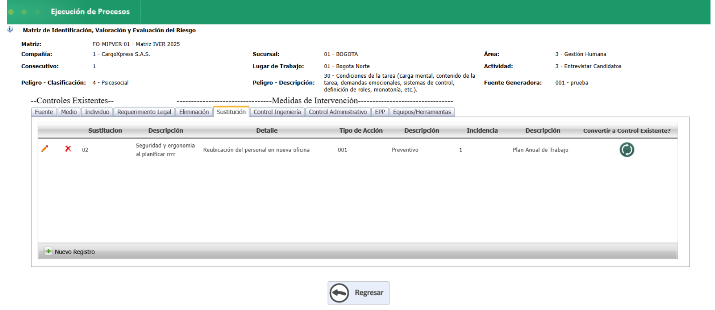Select the Individuo tab
Screen dimensions: 715x310
pyautogui.click(x=97, y=112)
